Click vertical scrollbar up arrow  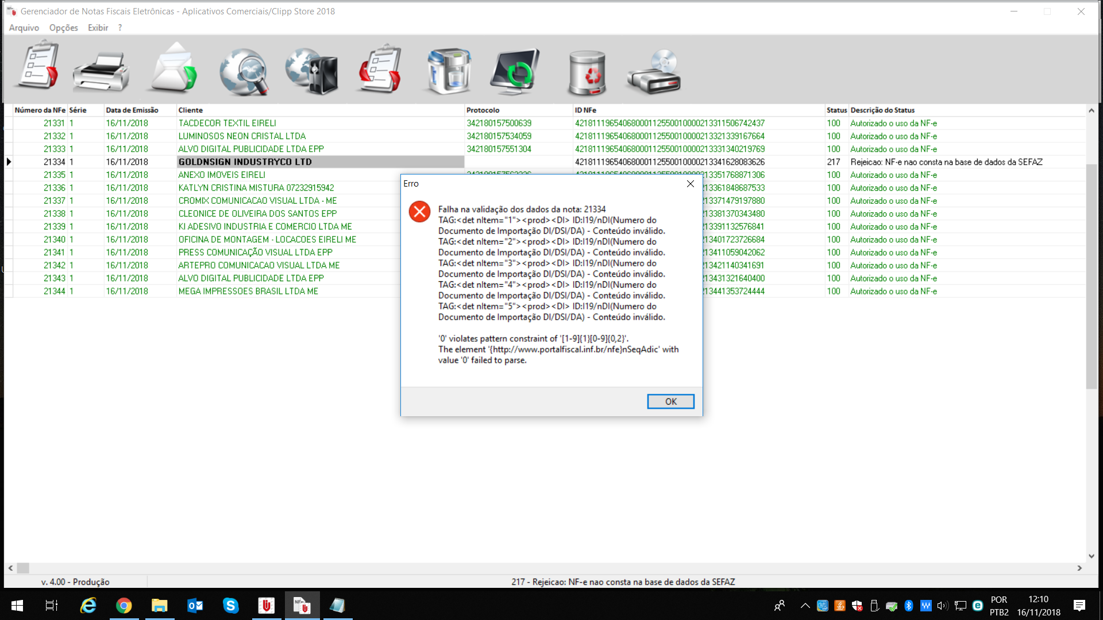1092,110
